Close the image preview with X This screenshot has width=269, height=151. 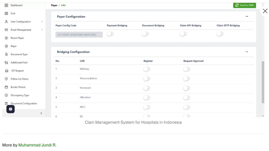pos(265,11)
